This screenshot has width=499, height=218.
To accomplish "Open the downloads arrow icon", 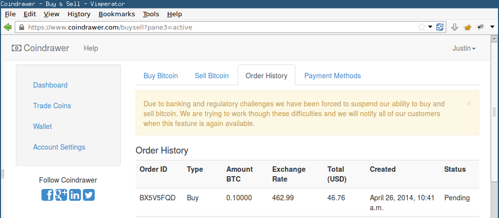I will coord(455,28).
